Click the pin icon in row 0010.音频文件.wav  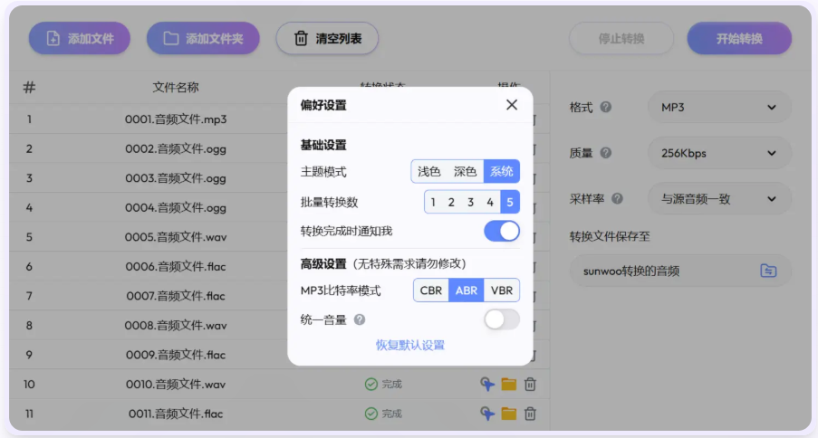487,385
